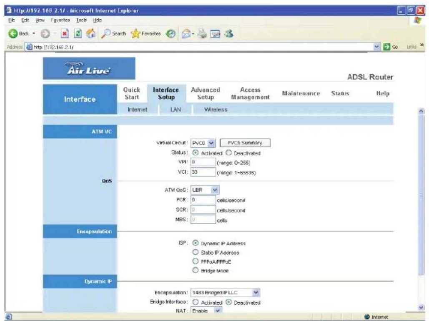Open the File menu

11,20
